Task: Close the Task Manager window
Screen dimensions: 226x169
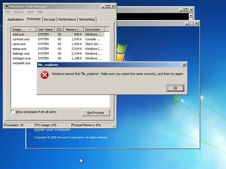Action: point(113,6)
